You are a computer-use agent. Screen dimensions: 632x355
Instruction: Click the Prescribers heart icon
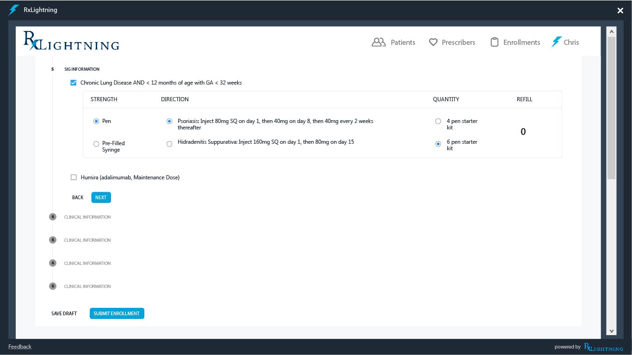pos(433,43)
